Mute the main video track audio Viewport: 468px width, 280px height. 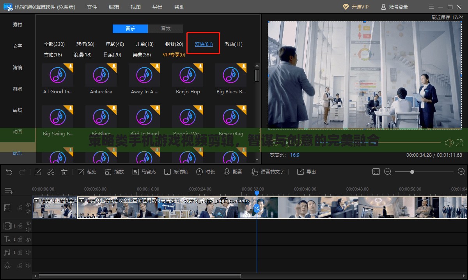(x=28, y=211)
